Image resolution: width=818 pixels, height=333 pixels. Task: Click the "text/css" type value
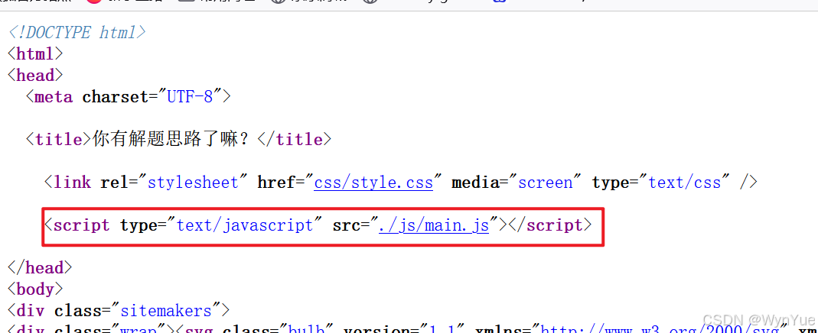click(x=684, y=183)
